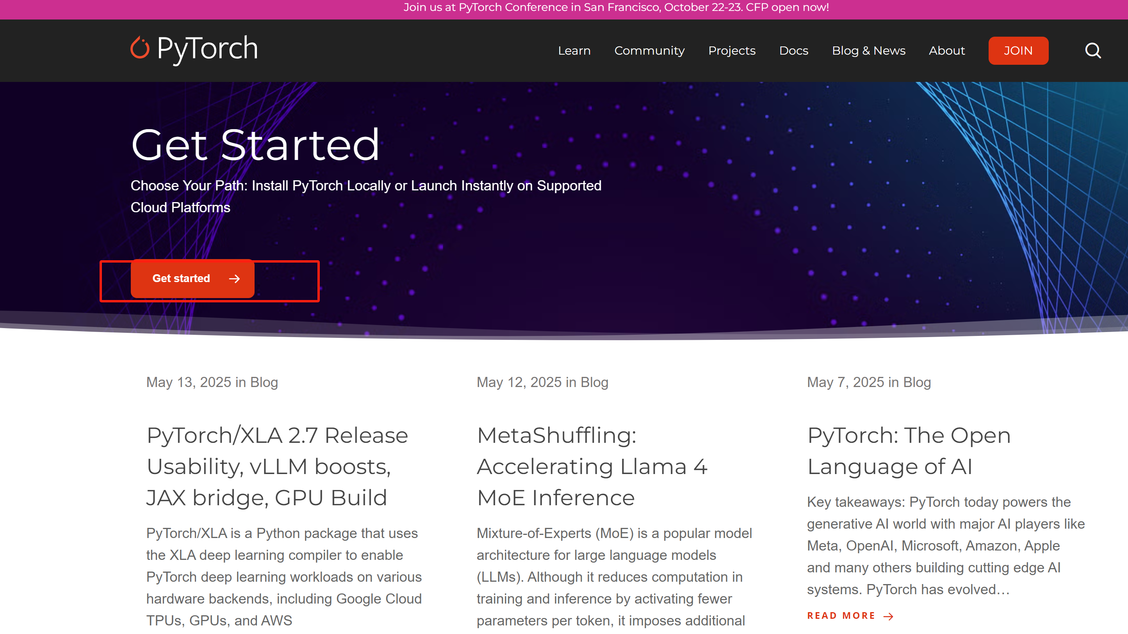Click the PyTorch Conference announcement banner
The image size is (1128, 634).
coord(616,8)
